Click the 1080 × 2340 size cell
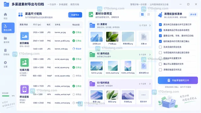The width and height of the screenshot is (201, 113). (38, 103)
